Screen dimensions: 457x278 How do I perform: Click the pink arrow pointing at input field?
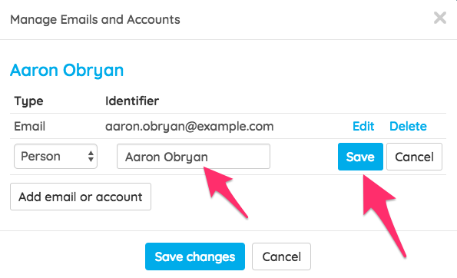(x=223, y=190)
